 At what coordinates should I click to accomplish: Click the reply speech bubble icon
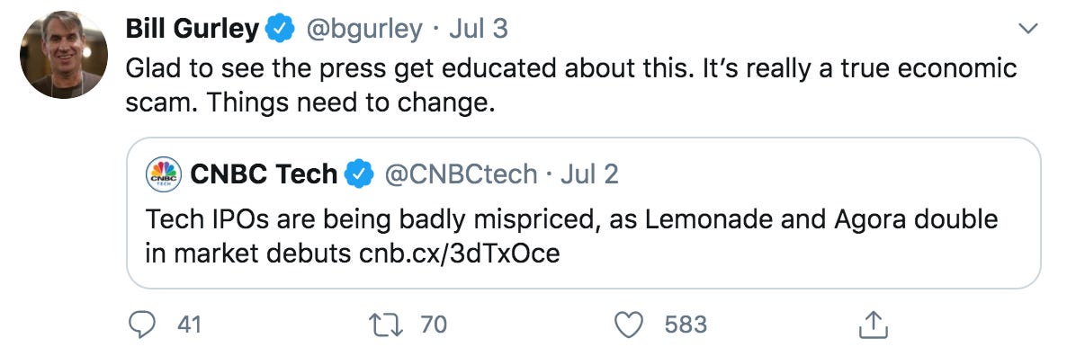click(141, 325)
